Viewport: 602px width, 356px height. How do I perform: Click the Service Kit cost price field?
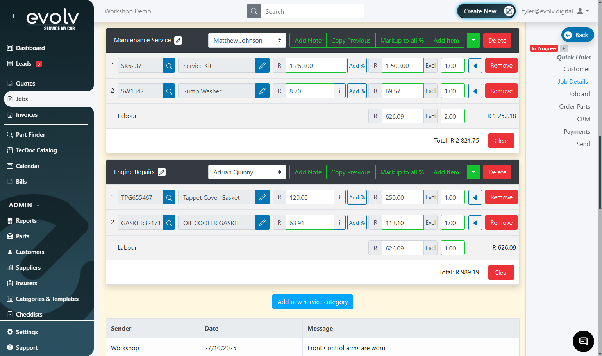[316, 66]
